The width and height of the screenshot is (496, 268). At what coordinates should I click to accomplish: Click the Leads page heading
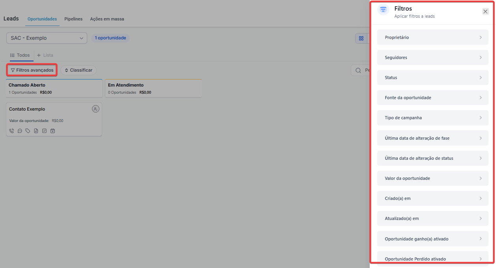point(11,18)
